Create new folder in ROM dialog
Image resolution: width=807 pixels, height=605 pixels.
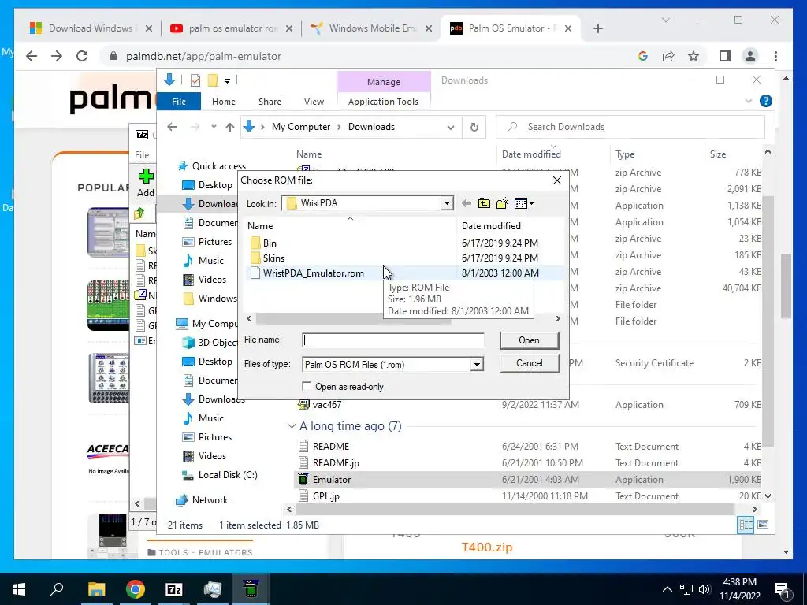point(502,203)
